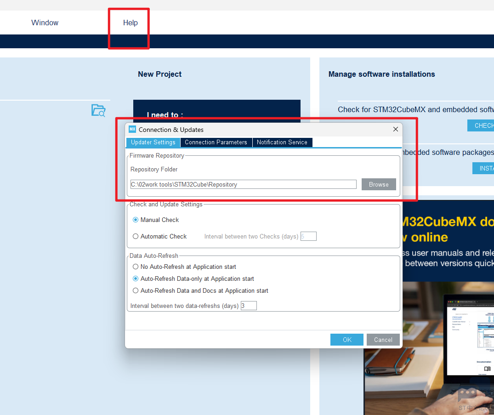Viewport: 494px width, 415px height.
Task: Click Browse to choose repository folder
Action: (379, 184)
